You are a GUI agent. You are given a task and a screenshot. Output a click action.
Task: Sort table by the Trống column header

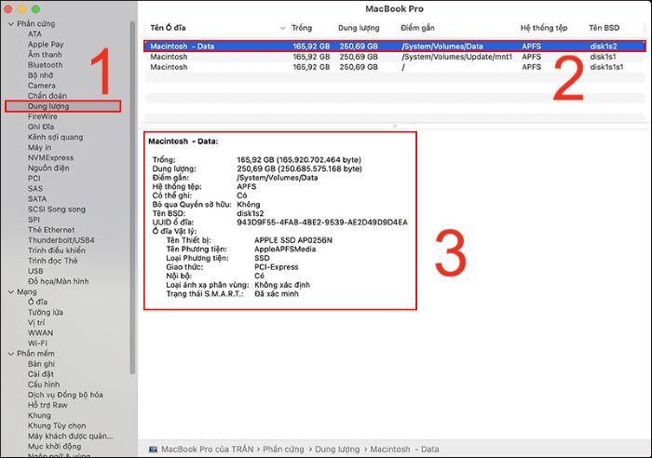tap(302, 28)
